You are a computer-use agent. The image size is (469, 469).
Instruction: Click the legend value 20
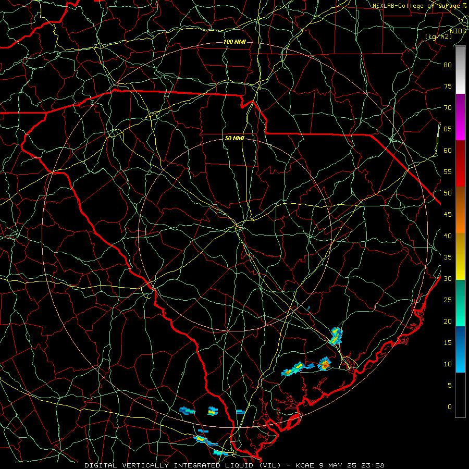[448, 322]
